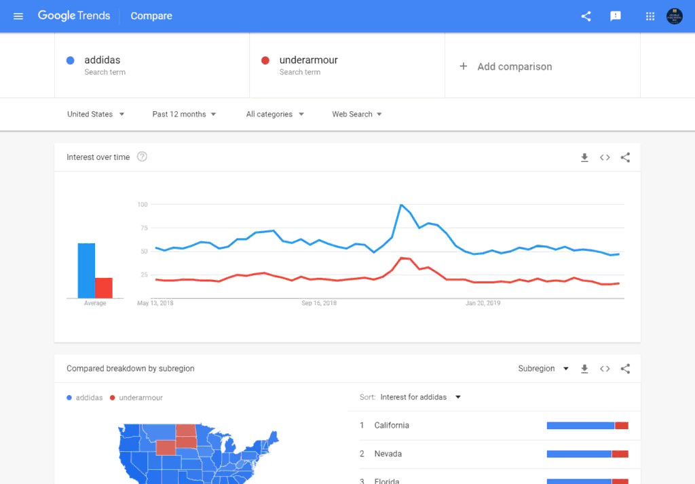Open the help tooltip next to Interest over time
The height and width of the screenshot is (484, 695).
pos(142,156)
